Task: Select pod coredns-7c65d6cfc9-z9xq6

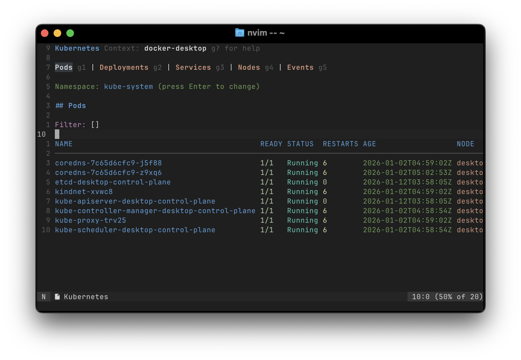Action: coord(108,172)
